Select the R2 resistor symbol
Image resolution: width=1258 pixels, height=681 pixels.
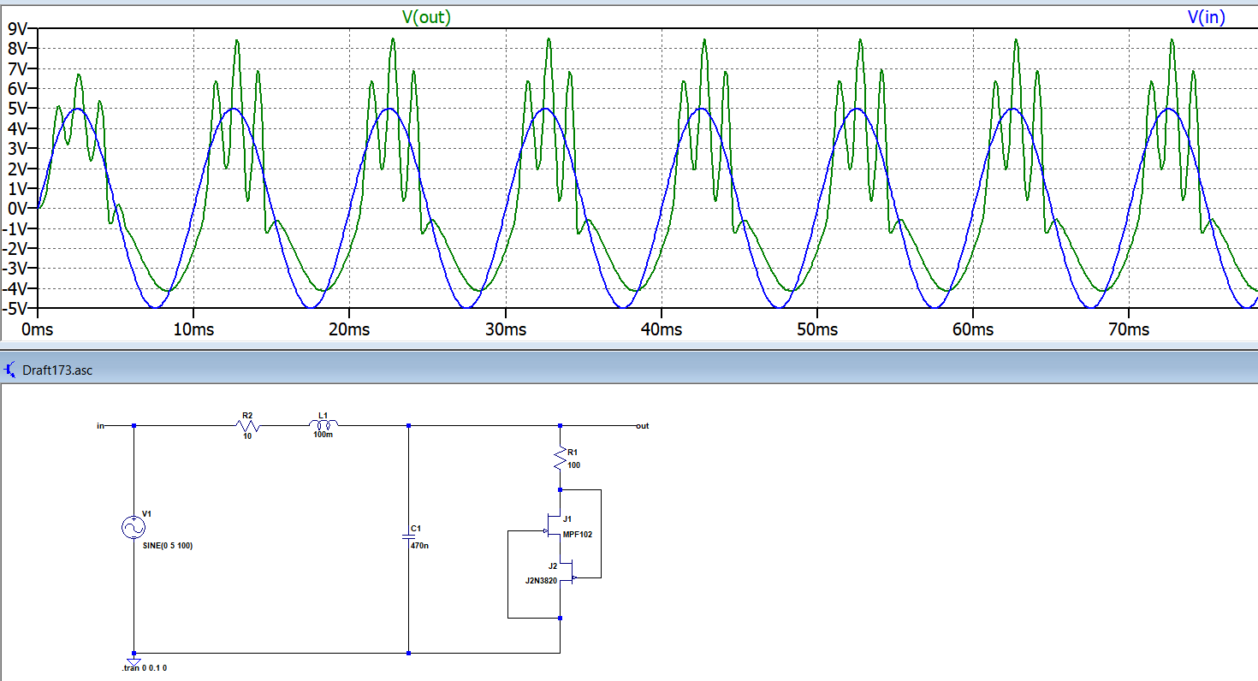pos(247,424)
